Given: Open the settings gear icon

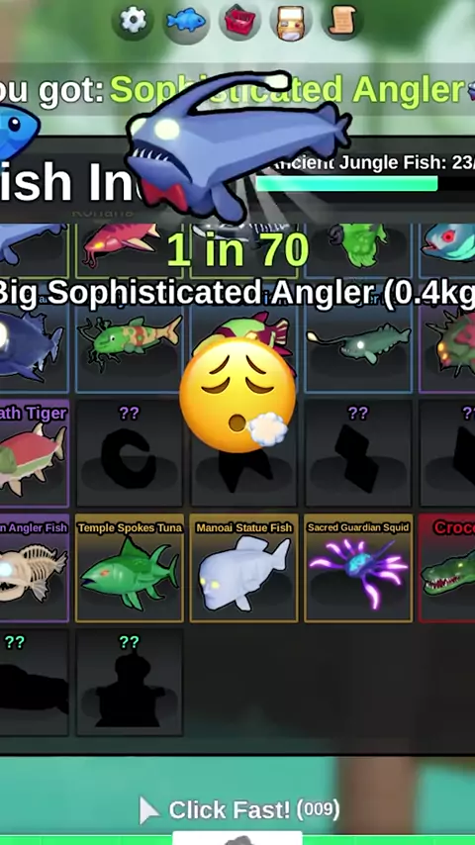Looking at the screenshot, I should [x=132, y=21].
